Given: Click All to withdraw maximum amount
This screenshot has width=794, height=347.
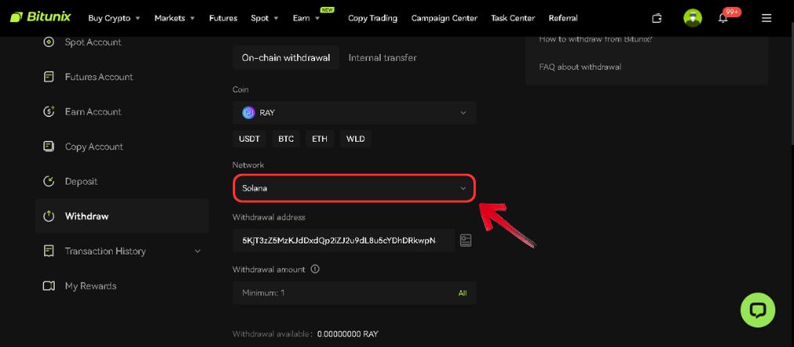Looking at the screenshot, I should click(x=462, y=293).
